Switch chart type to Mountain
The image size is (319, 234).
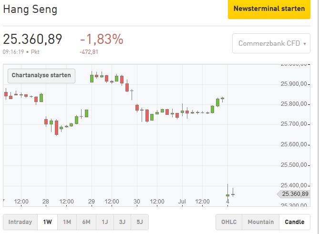click(260, 222)
